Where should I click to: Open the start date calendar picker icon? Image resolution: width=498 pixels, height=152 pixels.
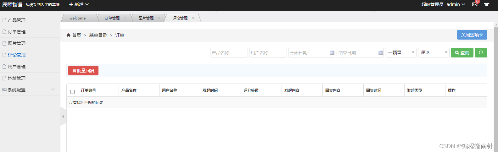[x=332, y=53]
